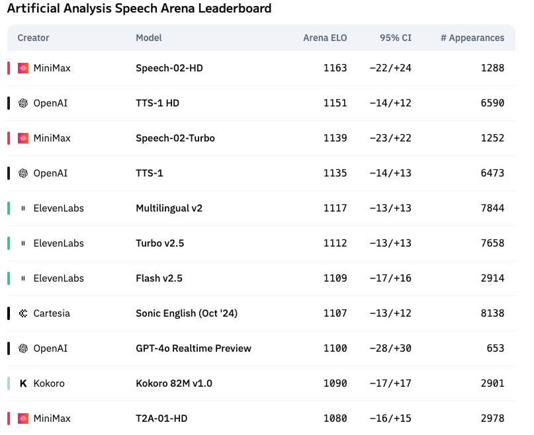The height and width of the screenshot is (435, 534).
Task: Open the Sonic English (Oct '24) model
Action: click(187, 313)
